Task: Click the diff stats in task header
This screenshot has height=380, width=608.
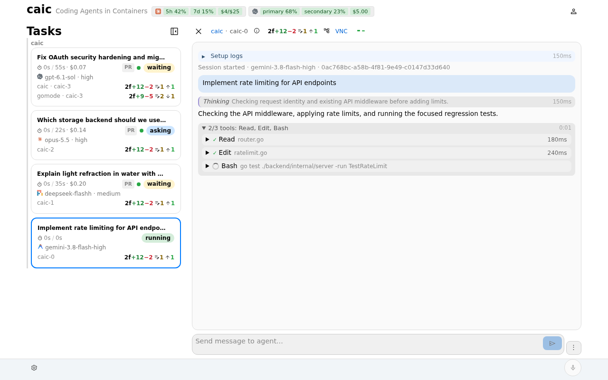Action: [x=293, y=31]
